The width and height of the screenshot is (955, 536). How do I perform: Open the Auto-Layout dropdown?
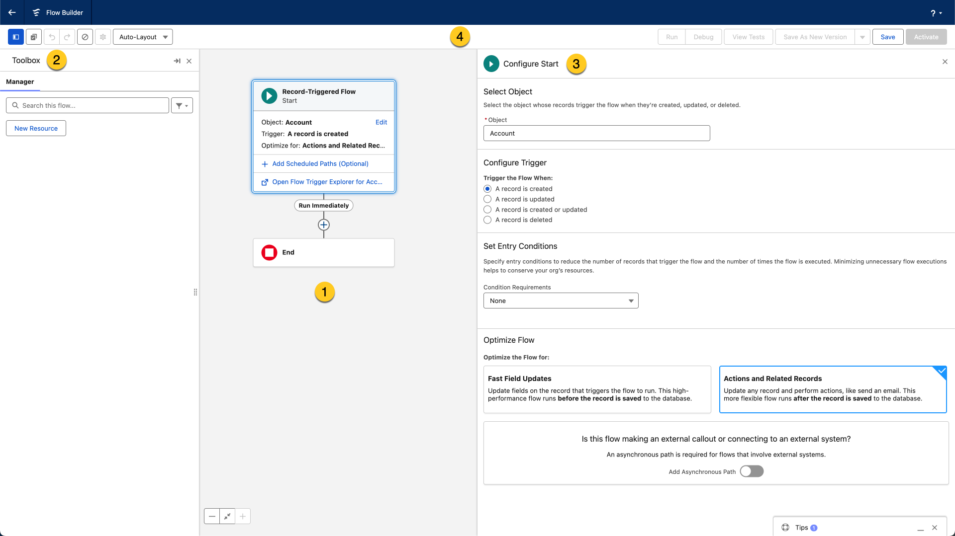pyautogui.click(x=143, y=37)
